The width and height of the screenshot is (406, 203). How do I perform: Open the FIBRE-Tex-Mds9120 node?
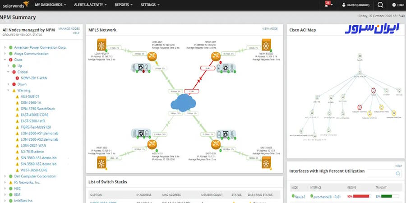click(36, 127)
